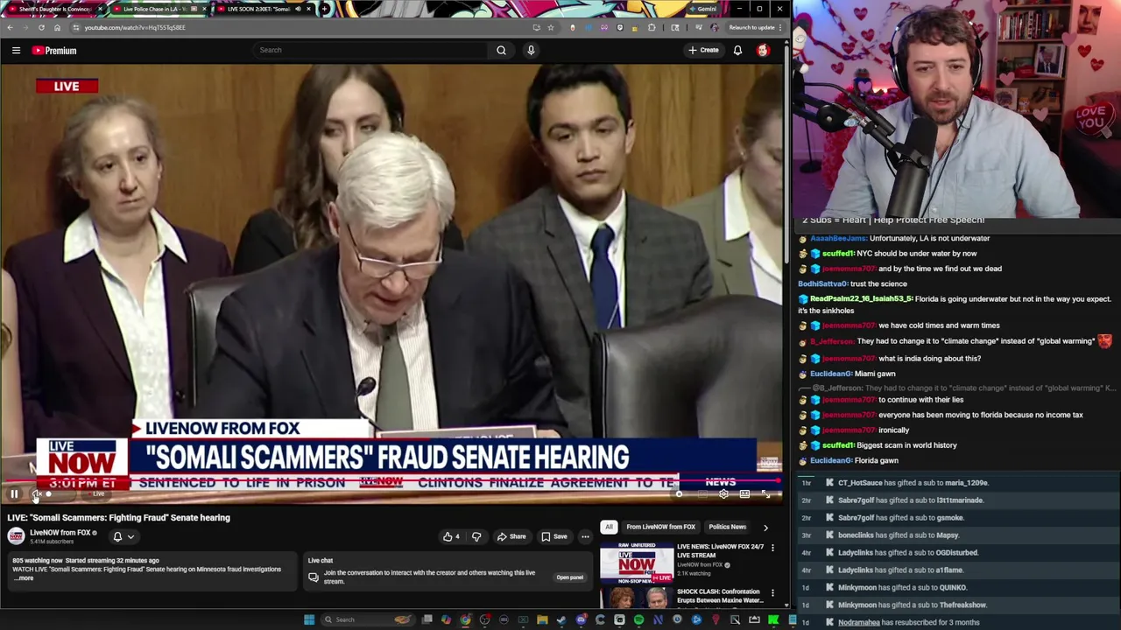The height and width of the screenshot is (630, 1121).
Task: Expand the description with ...more
Action: (x=25, y=578)
